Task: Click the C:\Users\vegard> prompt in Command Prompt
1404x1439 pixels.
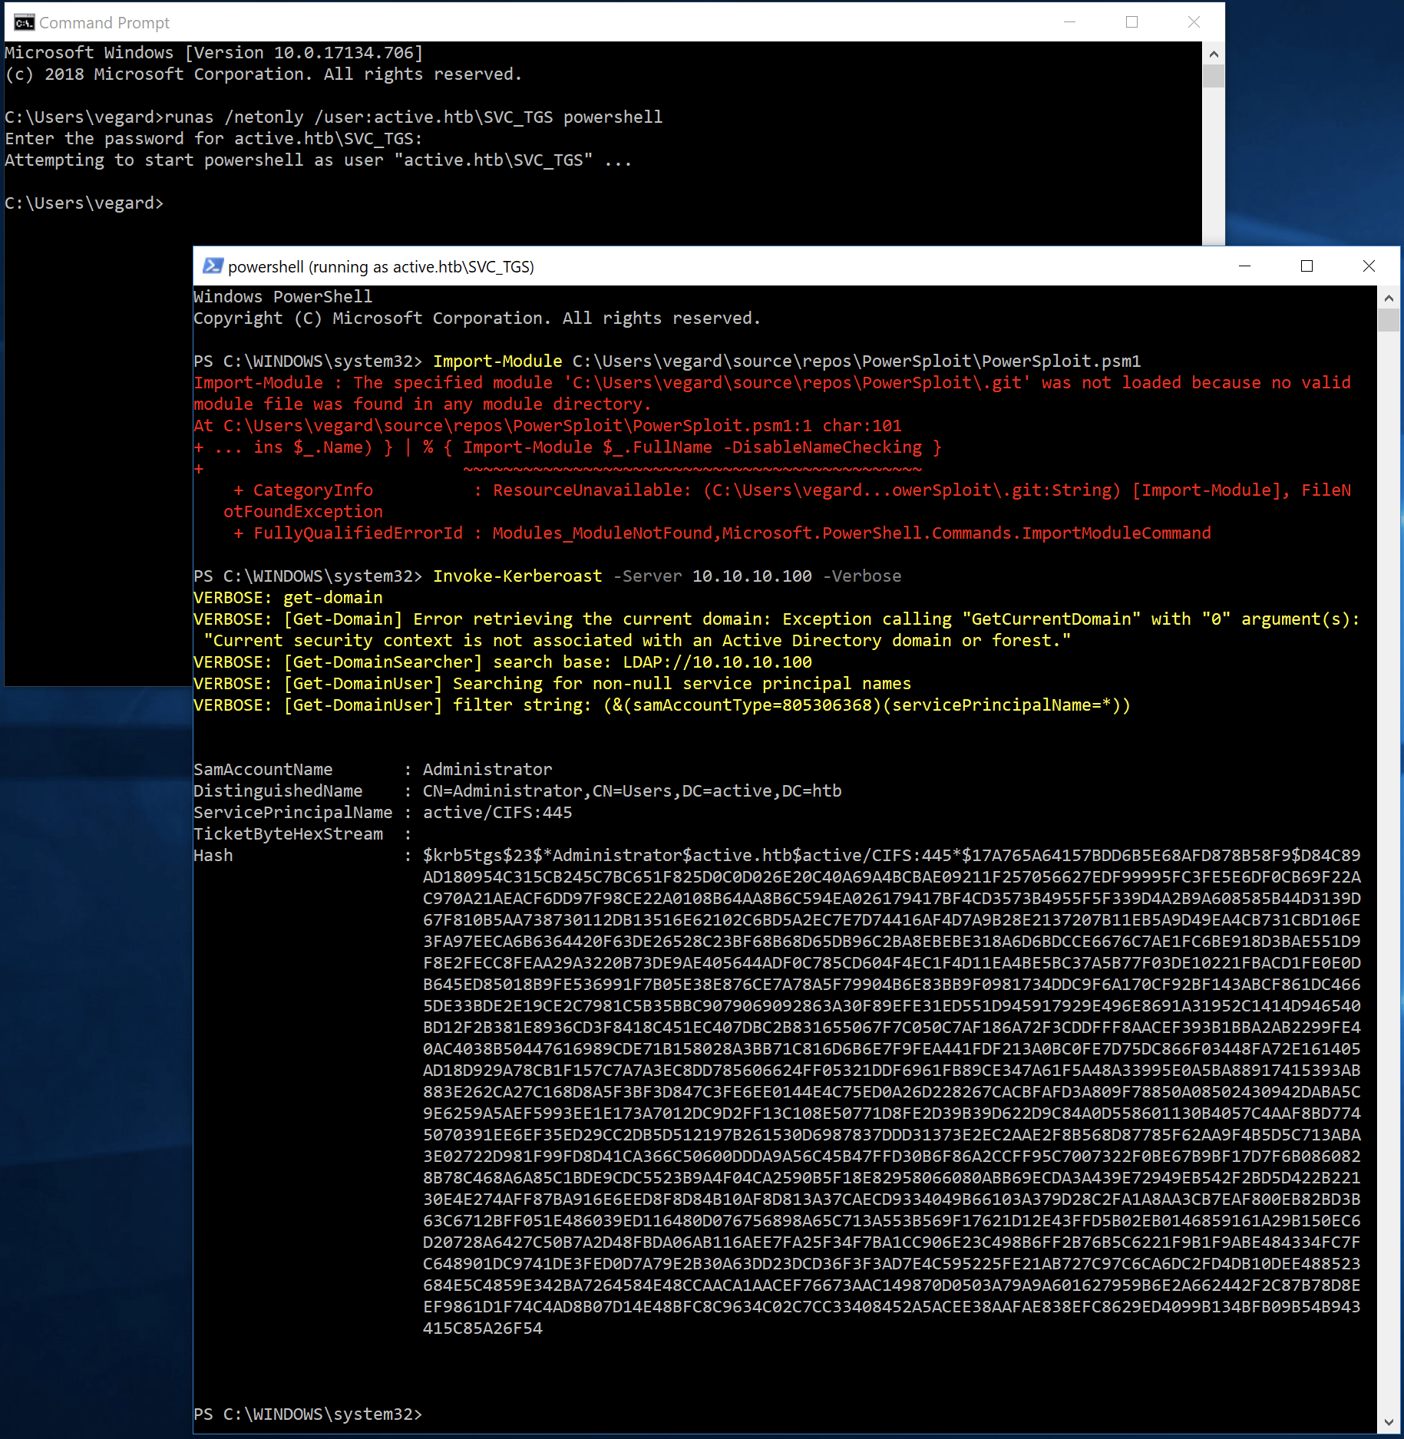Action: tap(84, 203)
